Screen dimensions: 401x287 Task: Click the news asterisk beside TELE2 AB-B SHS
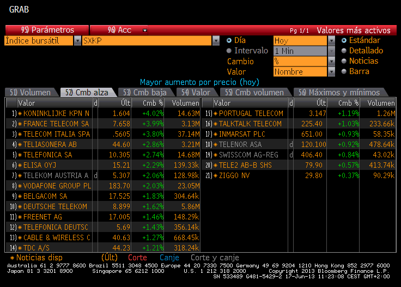[x=216, y=166]
